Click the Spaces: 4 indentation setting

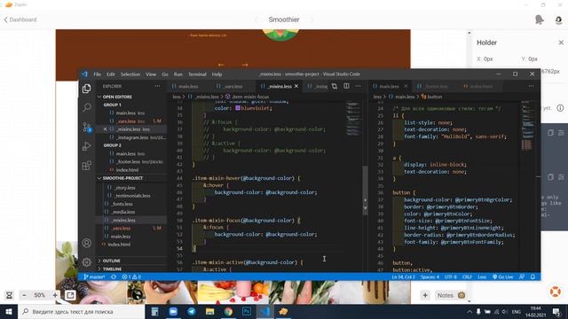tap(430, 276)
